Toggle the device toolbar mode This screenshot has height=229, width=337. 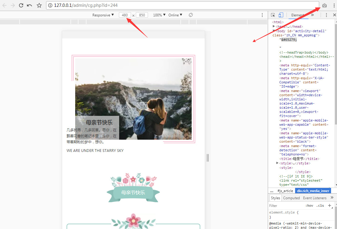point(281,15)
